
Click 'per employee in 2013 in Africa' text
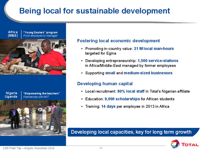click(x=143, y=106)
